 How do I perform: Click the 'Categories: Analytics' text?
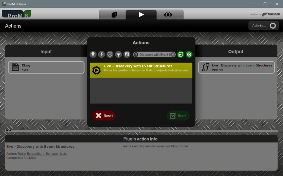[21, 158]
